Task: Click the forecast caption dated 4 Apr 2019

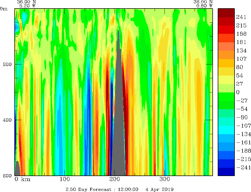Action: pyautogui.click(x=120, y=189)
